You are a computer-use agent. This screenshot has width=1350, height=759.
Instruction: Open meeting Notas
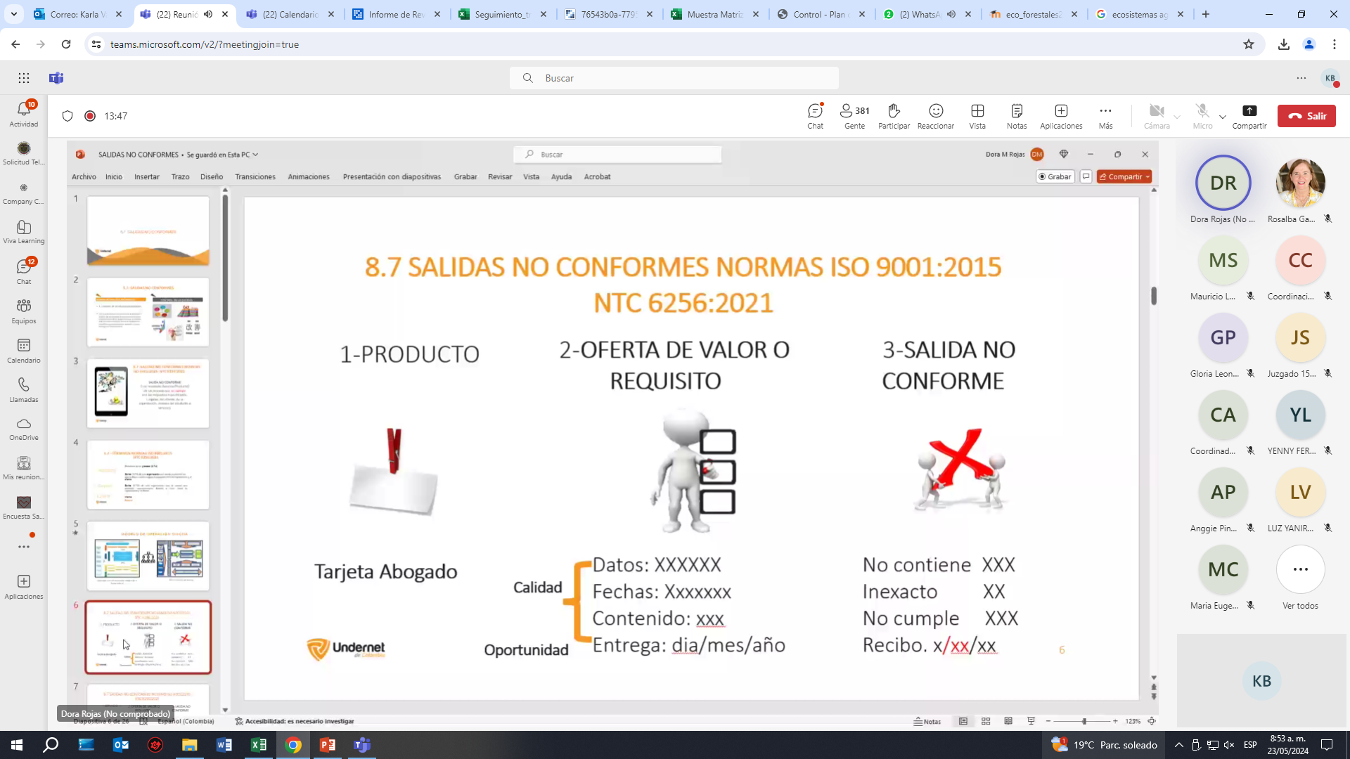[1017, 116]
